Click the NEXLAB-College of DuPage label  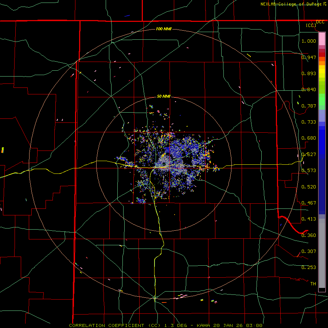pos(293,4)
